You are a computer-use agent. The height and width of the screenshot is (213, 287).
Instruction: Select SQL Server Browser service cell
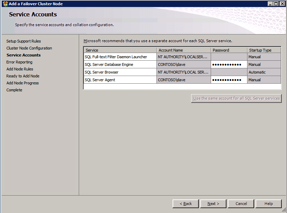(x=120, y=72)
